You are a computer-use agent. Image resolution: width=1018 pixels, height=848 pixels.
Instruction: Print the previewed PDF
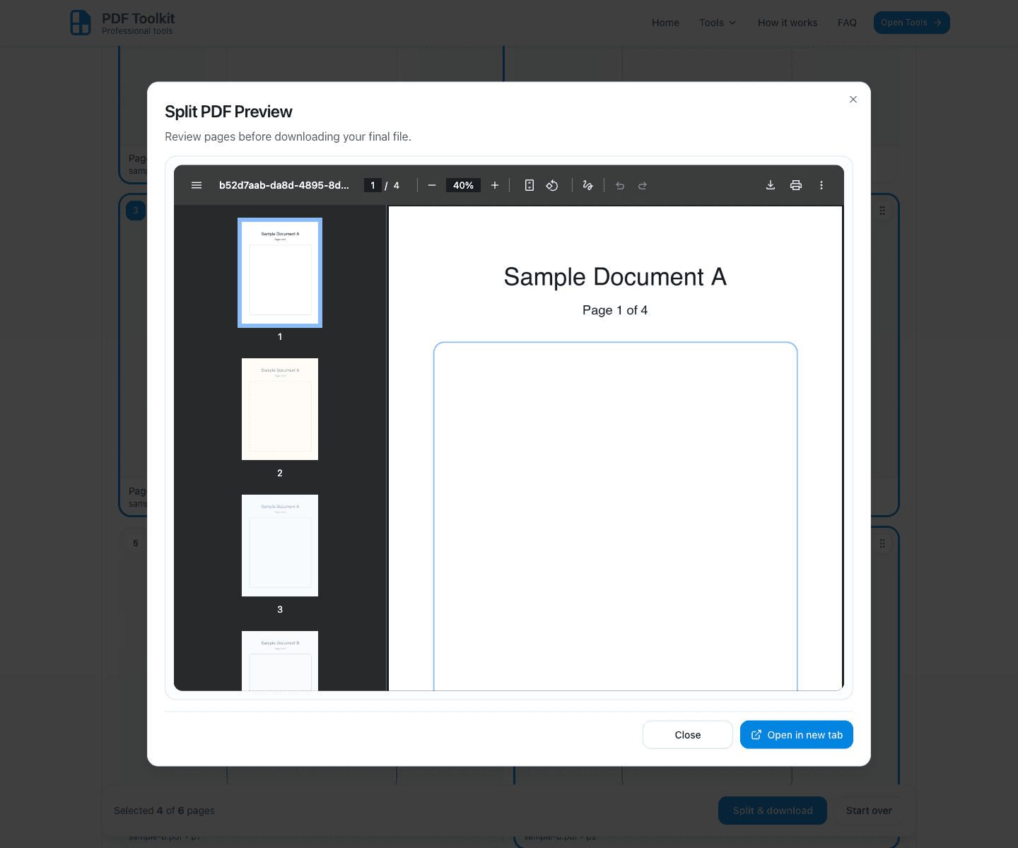[x=796, y=185]
